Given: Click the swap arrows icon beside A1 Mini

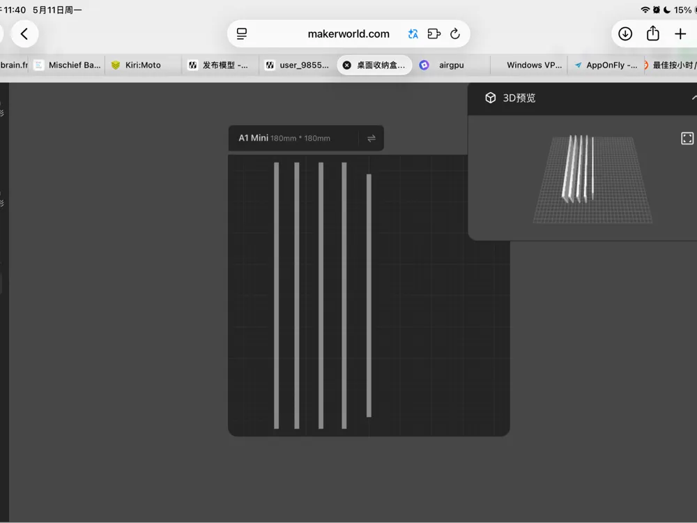Looking at the screenshot, I should click(x=372, y=138).
